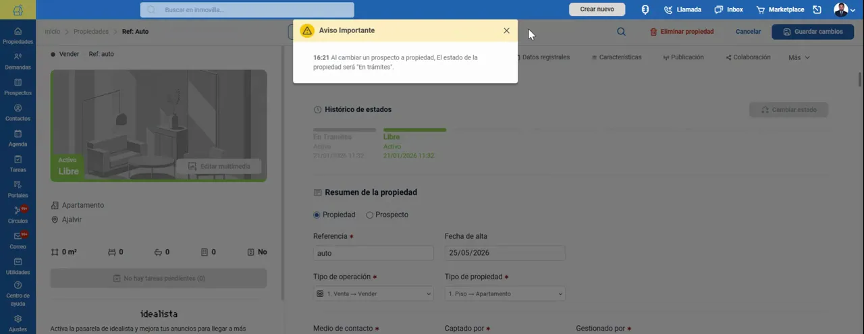This screenshot has height=334, width=864.
Task: Click No hay tareas pendientes (0) button
Action: 159,278
